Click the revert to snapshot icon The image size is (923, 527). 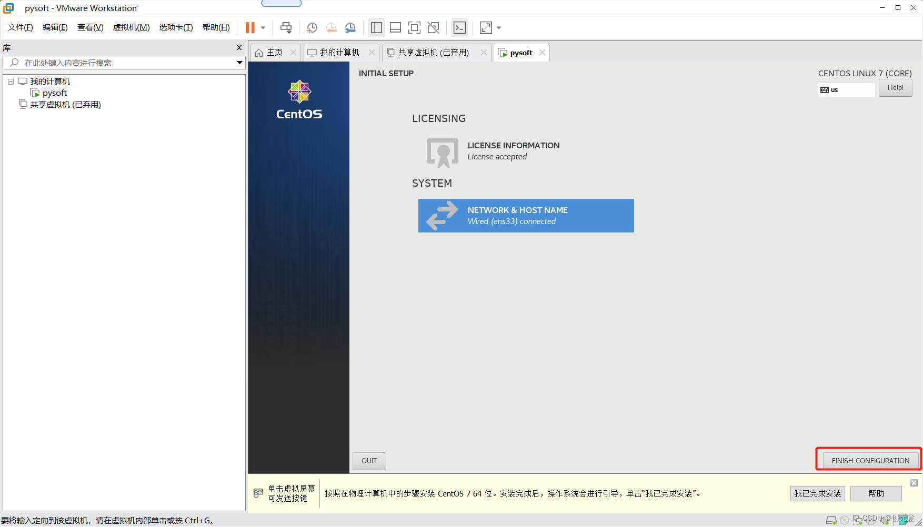[331, 27]
